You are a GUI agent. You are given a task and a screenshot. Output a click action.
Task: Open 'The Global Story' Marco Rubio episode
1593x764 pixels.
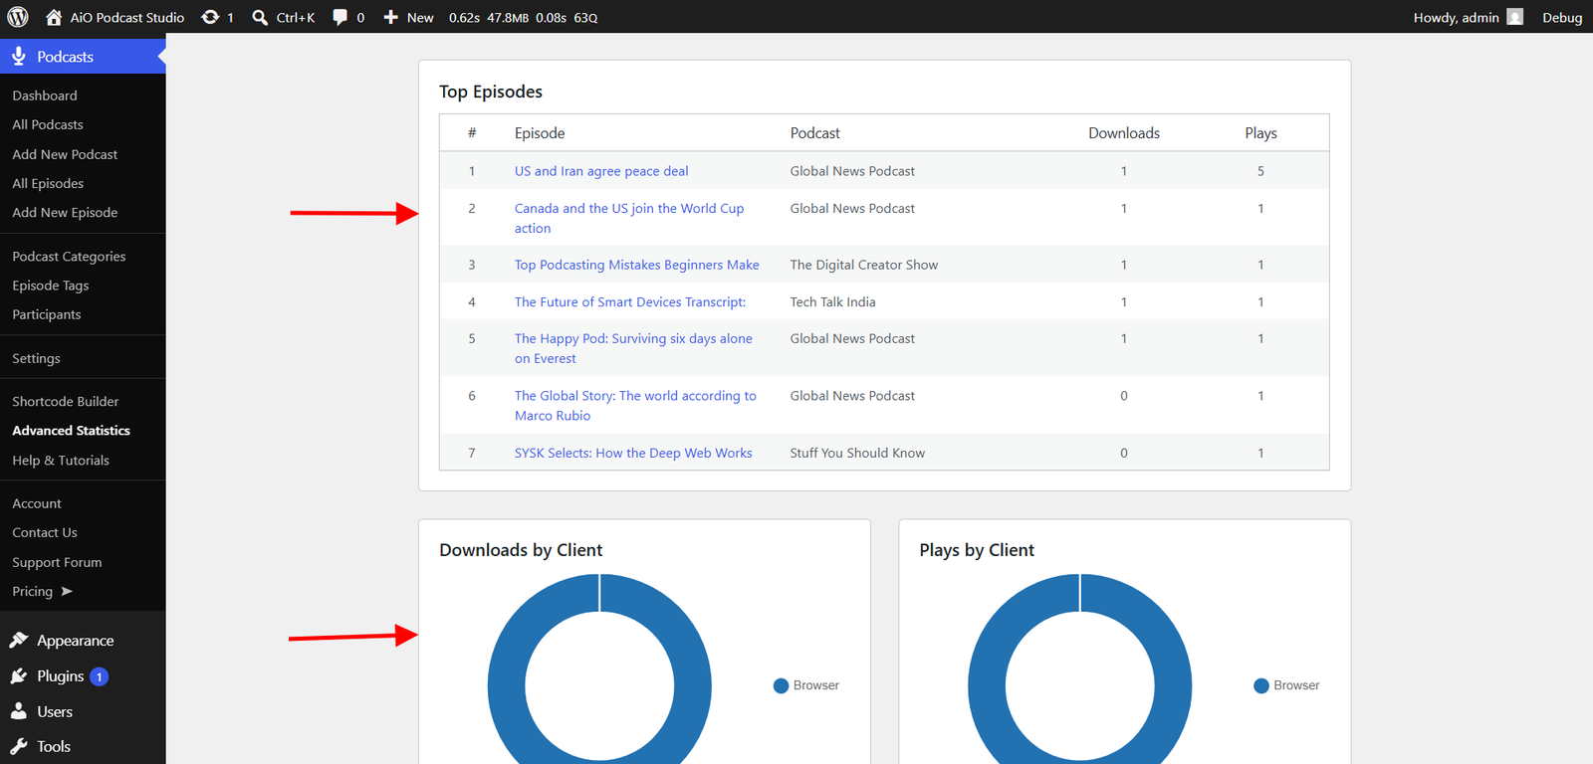coord(635,405)
